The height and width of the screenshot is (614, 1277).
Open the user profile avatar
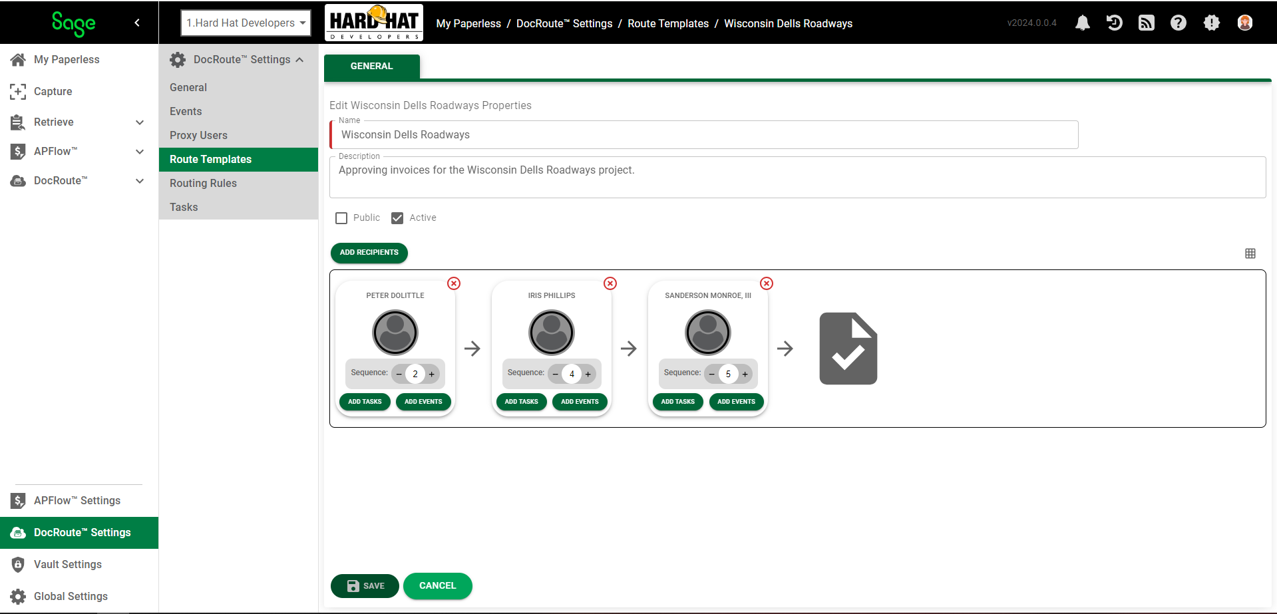click(1245, 23)
